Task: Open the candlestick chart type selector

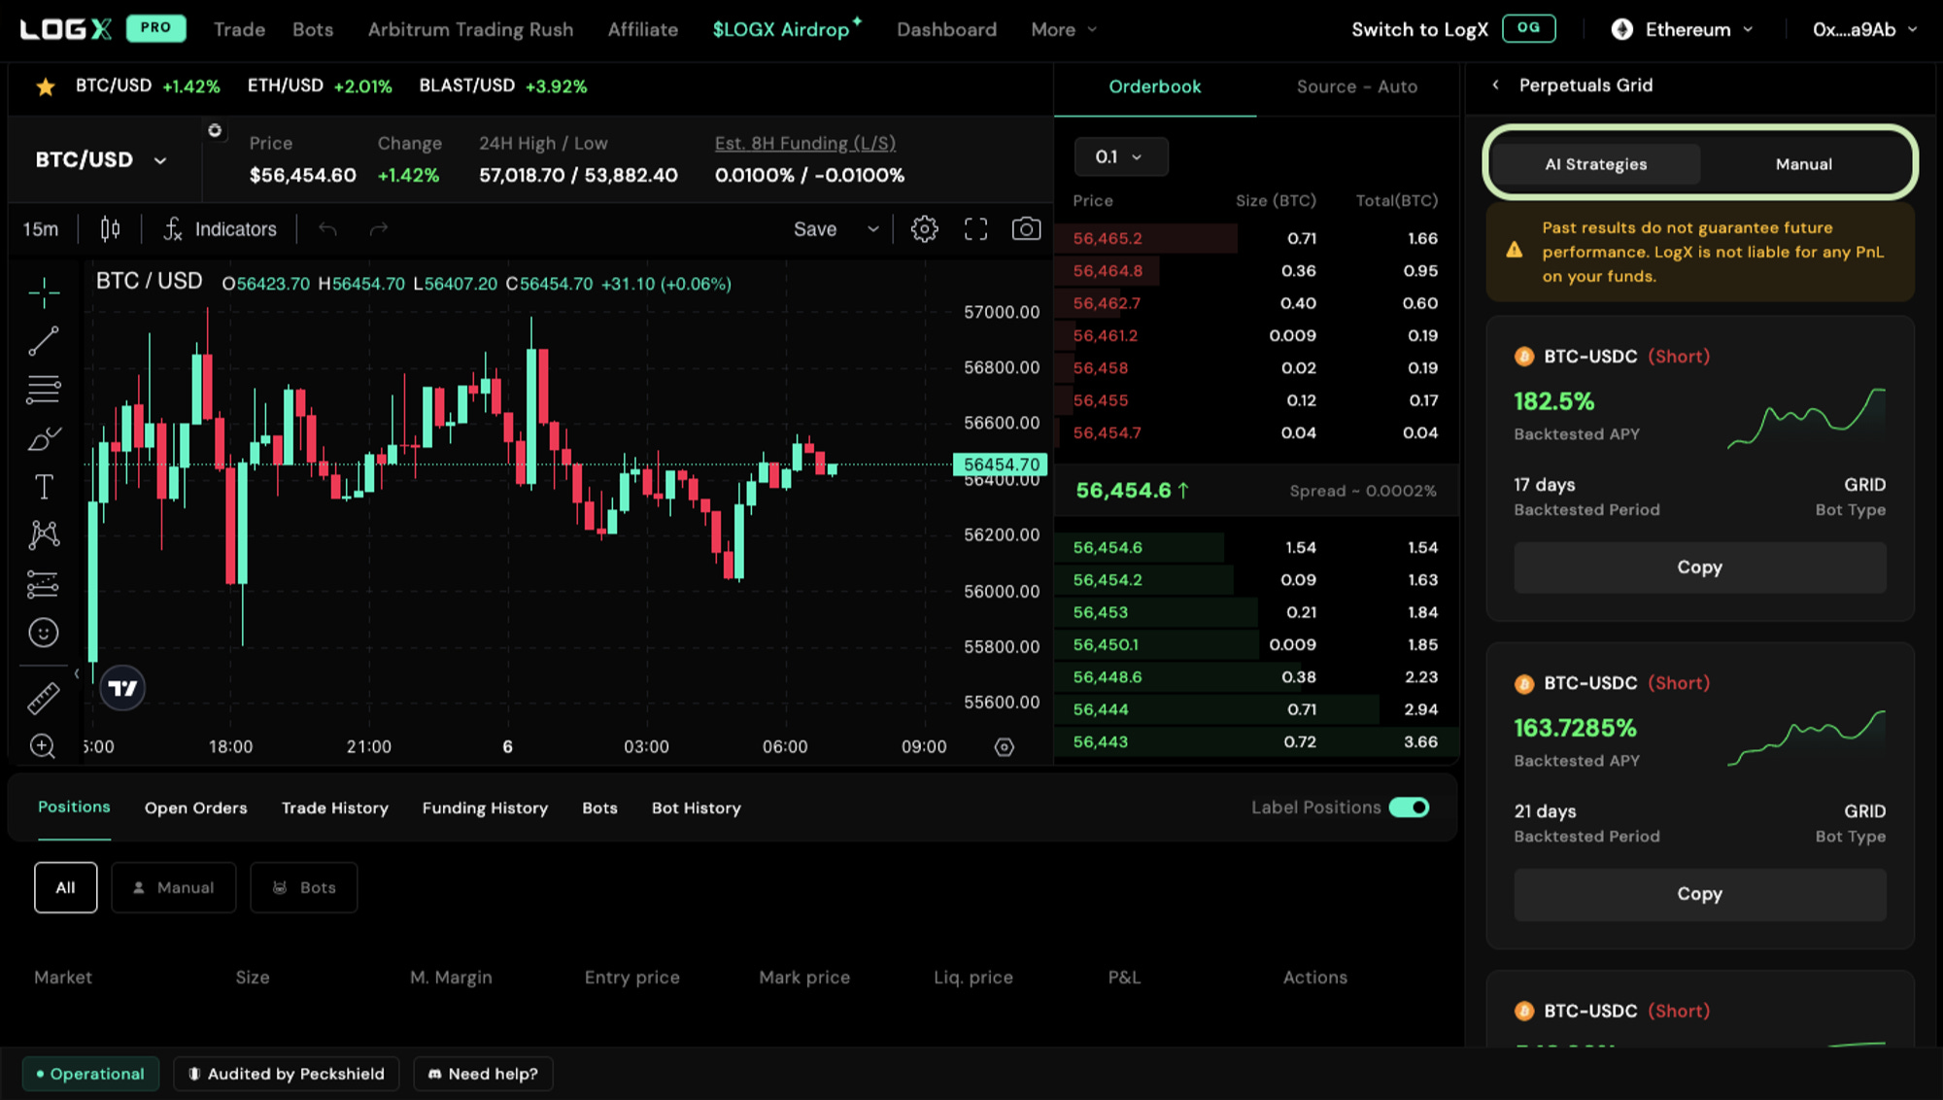Action: point(111,229)
